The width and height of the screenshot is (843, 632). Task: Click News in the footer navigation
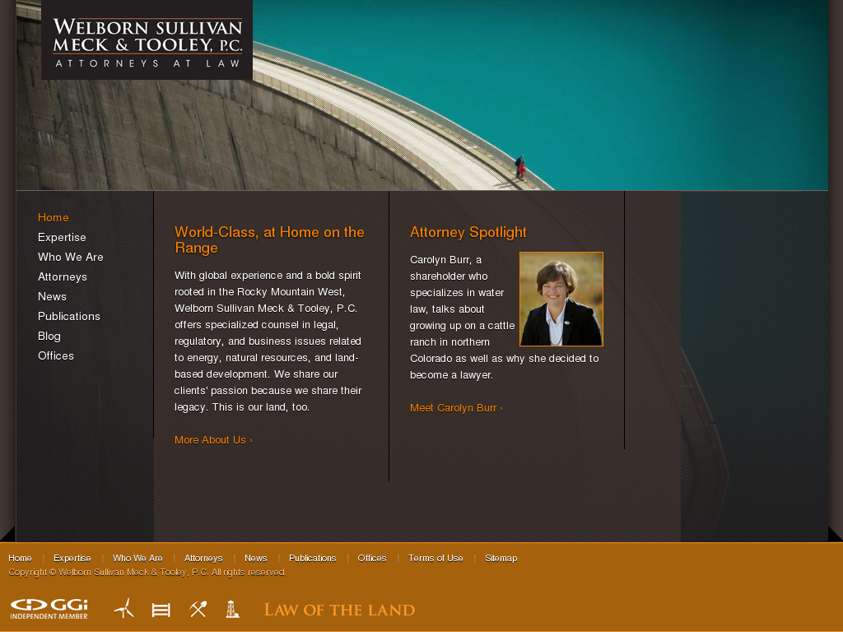(256, 559)
